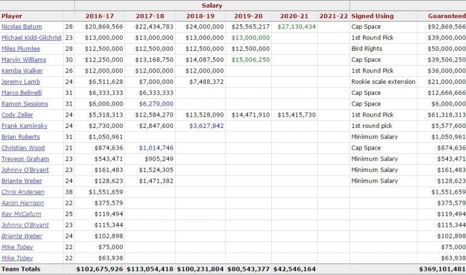Viewport: 466px width, 275px height.
Task: Click the $113,054,418 team total
Action: click(x=150, y=269)
